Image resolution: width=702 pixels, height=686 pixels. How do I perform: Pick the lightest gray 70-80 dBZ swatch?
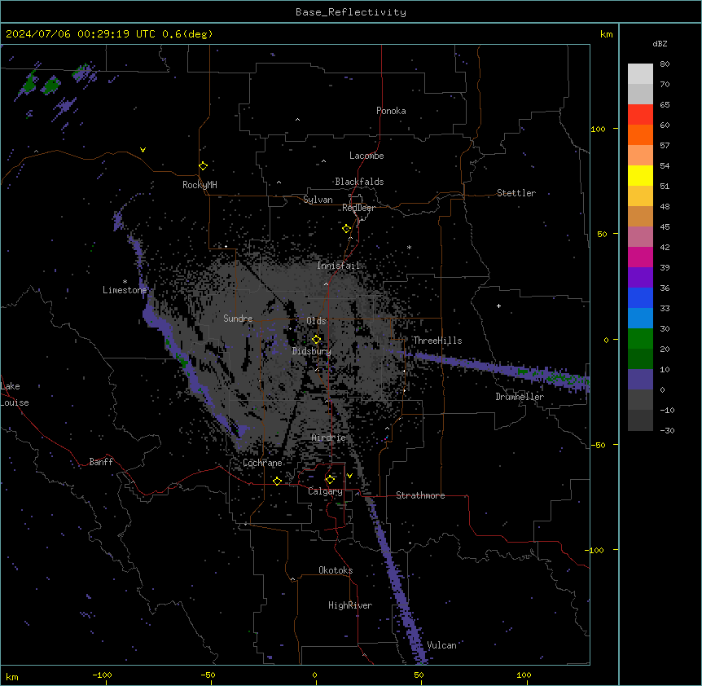(x=640, y=74)
